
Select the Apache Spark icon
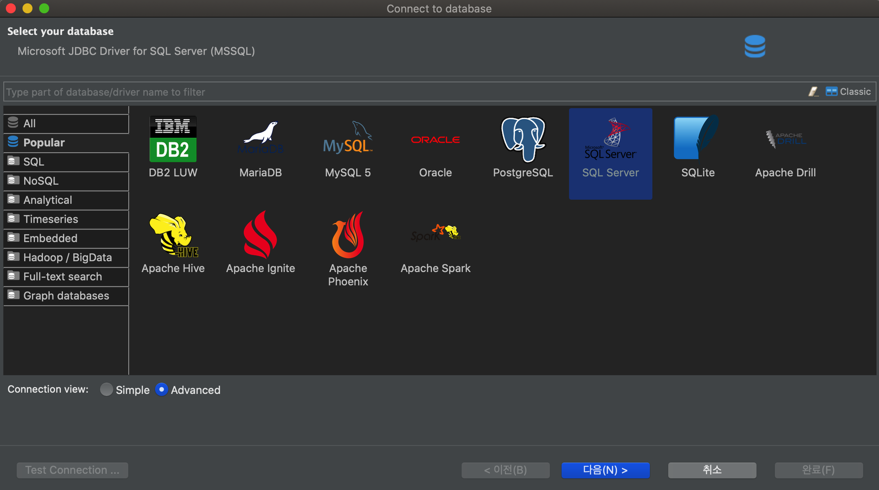[435, 234]
